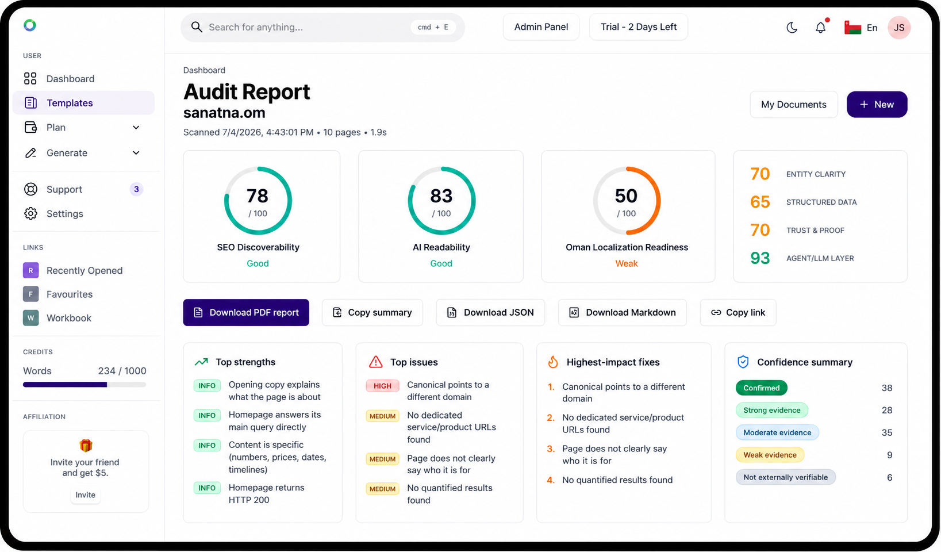The height and width of the screenshot is (552, 941).
Task: Click the Templates sidebar icon
Action: [x=30, y=103]
